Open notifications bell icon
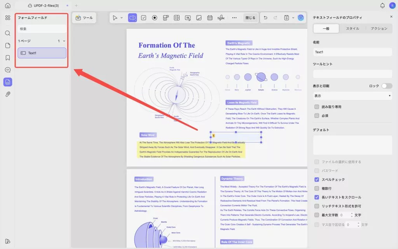Image resolution: width=398 pixels, height=249 pixels. tap(382, 5)
